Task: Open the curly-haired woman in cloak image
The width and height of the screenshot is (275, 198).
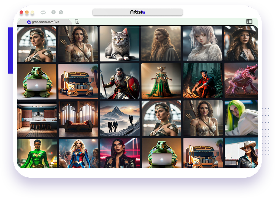Action: point(161,44)
